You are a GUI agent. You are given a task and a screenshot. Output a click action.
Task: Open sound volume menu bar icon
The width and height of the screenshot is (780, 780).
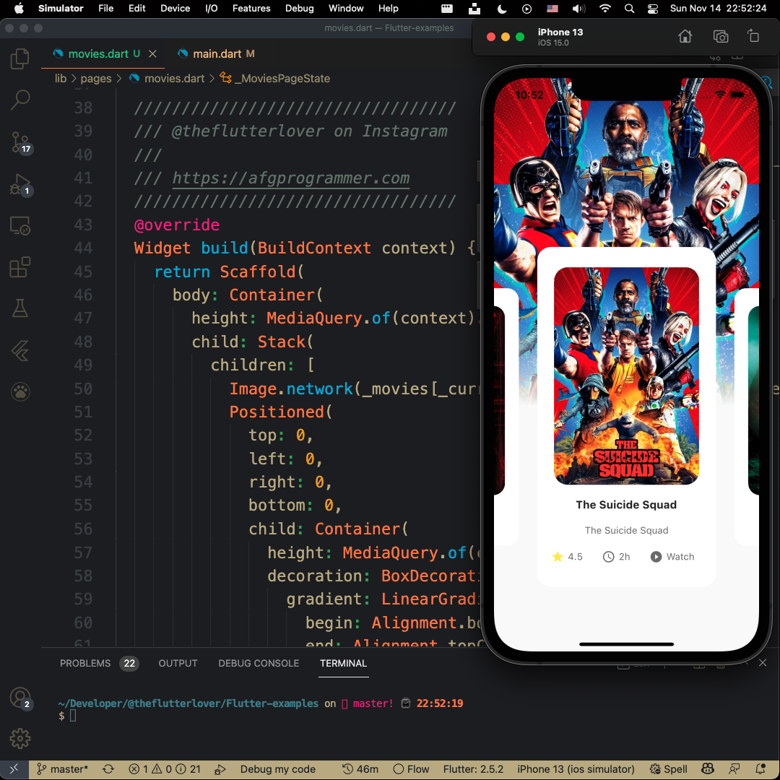click(x=578, y=9)
